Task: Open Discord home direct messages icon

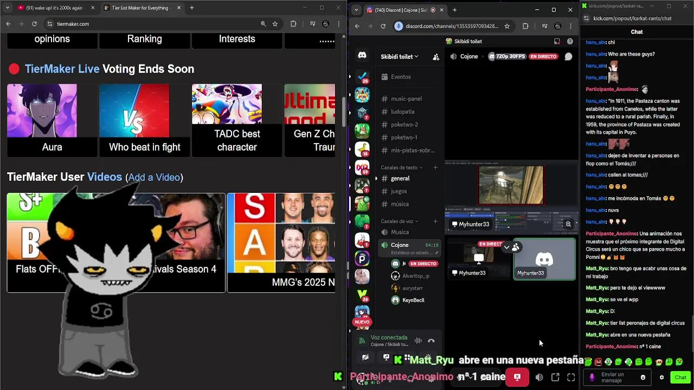Action: 362,56
